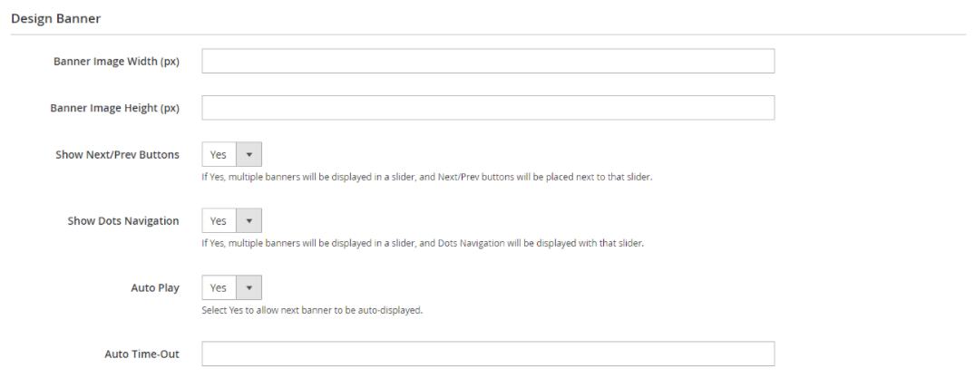Screen dimensions: 975x388
Task: Open the Show Next/Prev Buttons dropdown
Action: coord(231,154)
